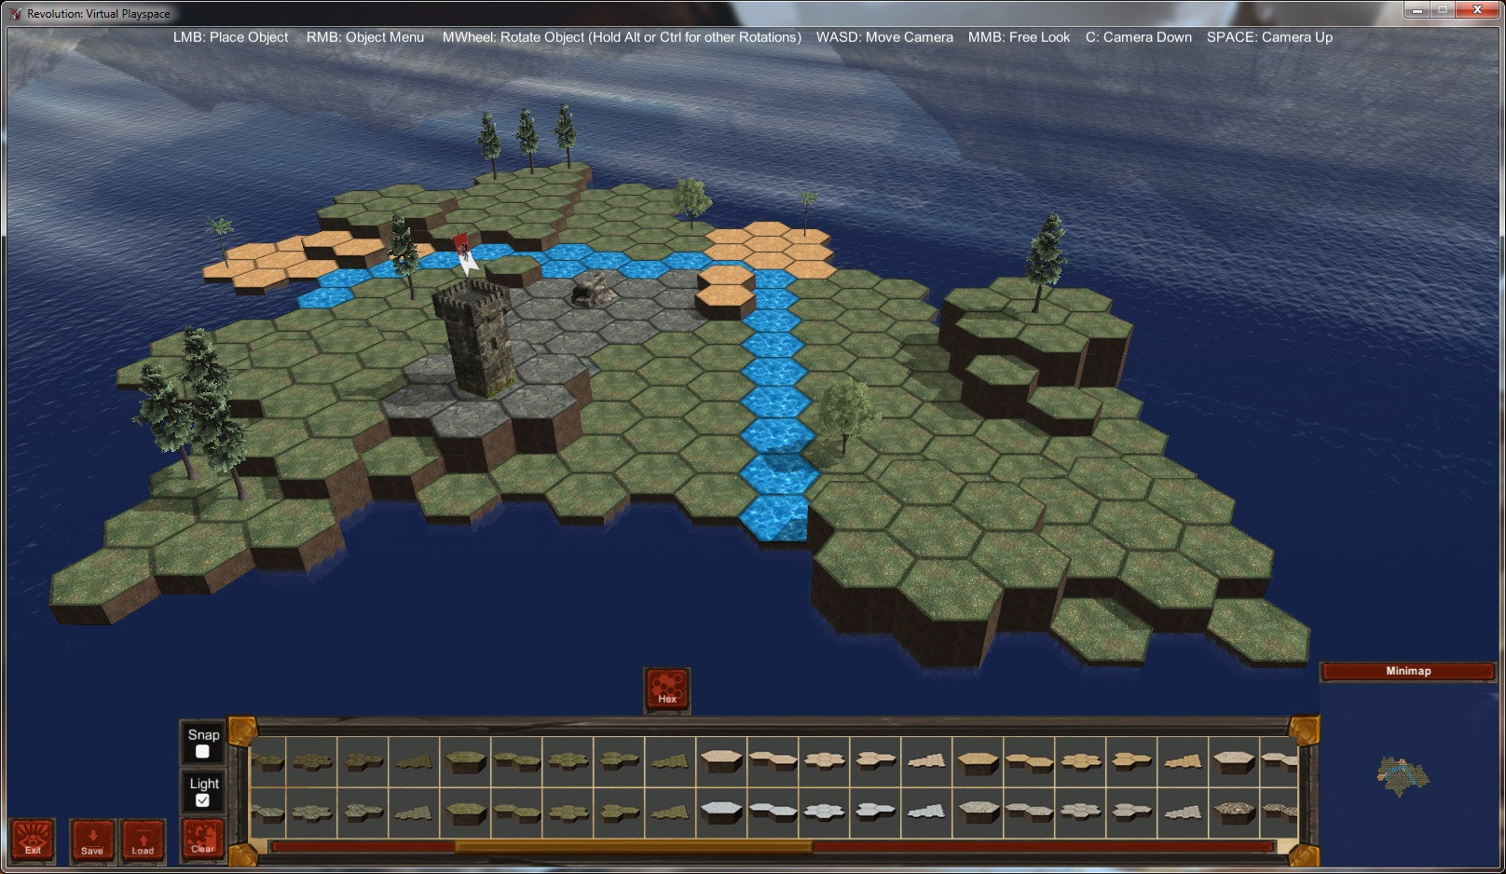1506x874 pixels.
Task: Select the pale sand triangular patch tile, top row
Action: coord(925,761)
